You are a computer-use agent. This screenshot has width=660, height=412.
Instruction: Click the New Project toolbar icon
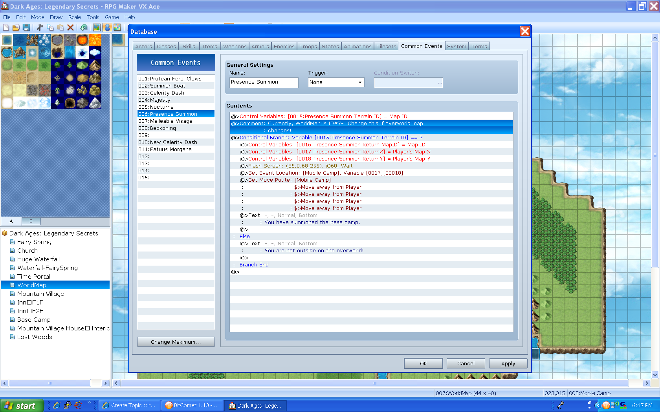6,27
